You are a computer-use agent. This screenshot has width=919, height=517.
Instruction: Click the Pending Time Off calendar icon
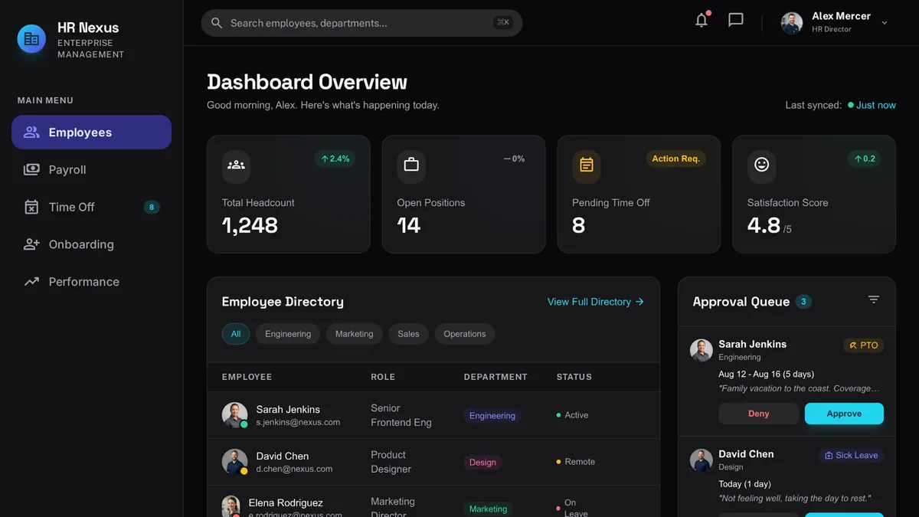(x=587, y=165)
